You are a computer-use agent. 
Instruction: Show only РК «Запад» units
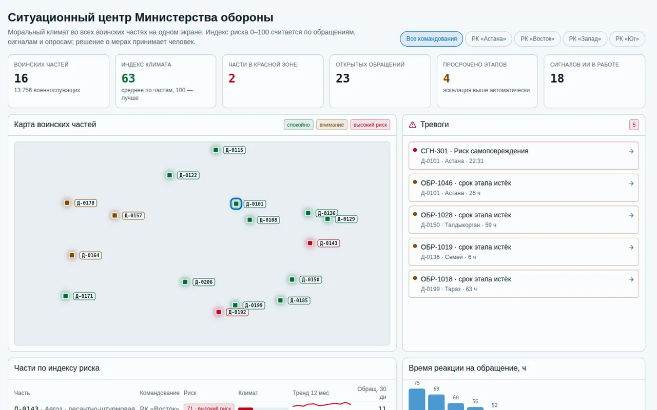[x=585, y=39]
